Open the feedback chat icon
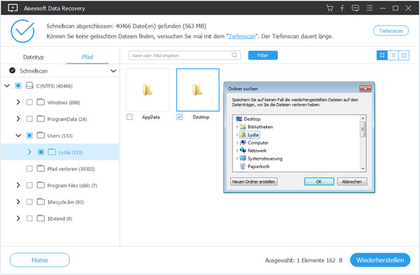 tap(356, 8)
